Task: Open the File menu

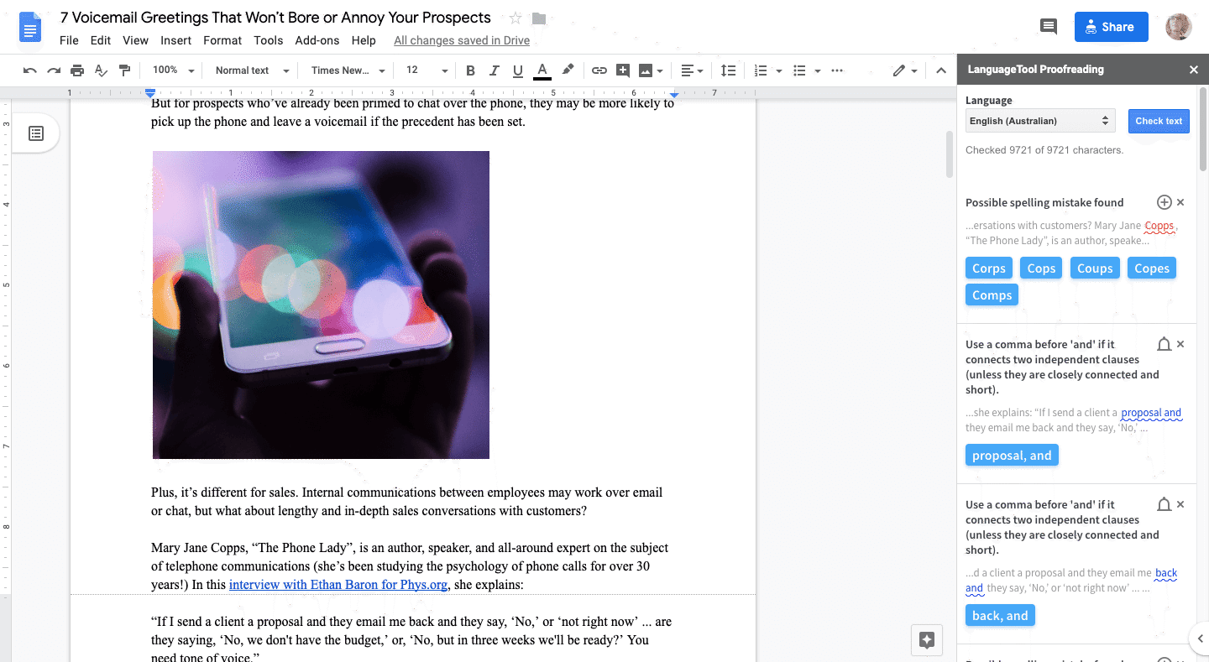Action: point(69,40)
